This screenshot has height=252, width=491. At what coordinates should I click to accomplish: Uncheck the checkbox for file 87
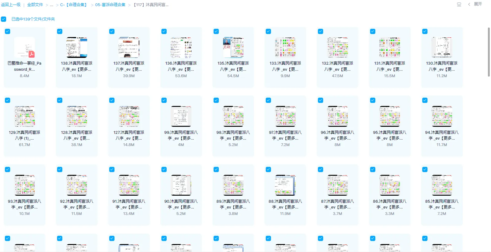321,169
